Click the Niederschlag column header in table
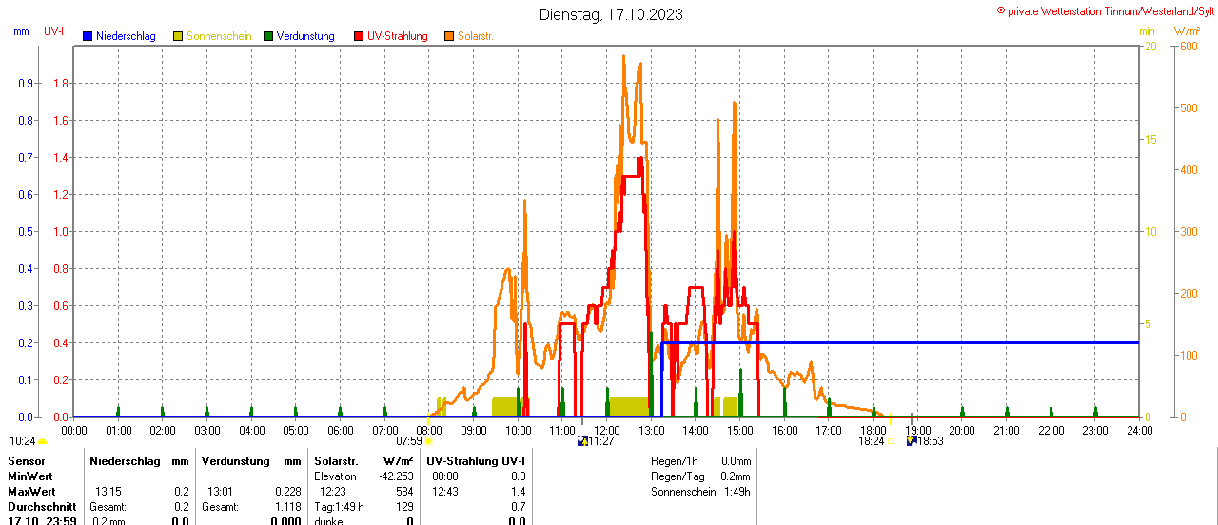Viewport: 1218px width, 525px height. [x=125, y=461]
